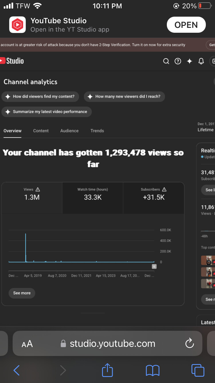The width and height of the screenshot is (215, 383).
Task: Open the help question mark icon
Action: (x=178, y=61)
